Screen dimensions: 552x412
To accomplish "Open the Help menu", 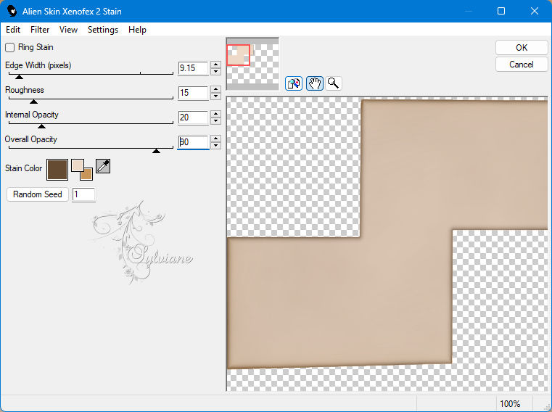I will tap(137, 30).
